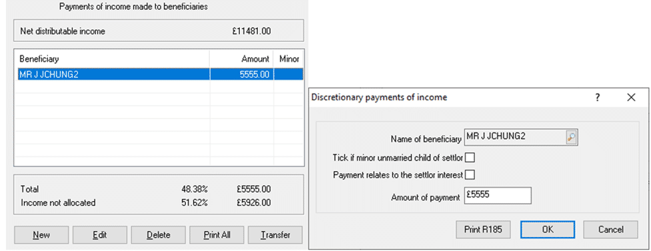
Task: Tick minor unmarried child of settlor checkbox
Action: 470,158
